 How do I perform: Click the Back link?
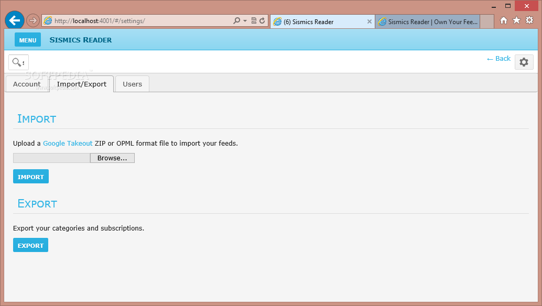[x=499, y=59]
